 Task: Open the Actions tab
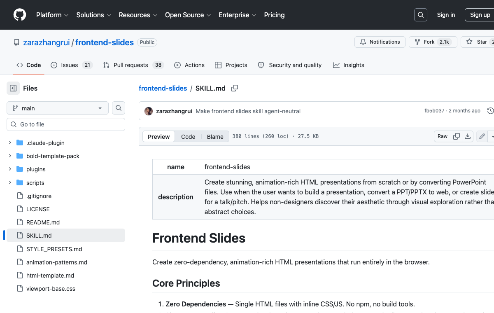189,65
